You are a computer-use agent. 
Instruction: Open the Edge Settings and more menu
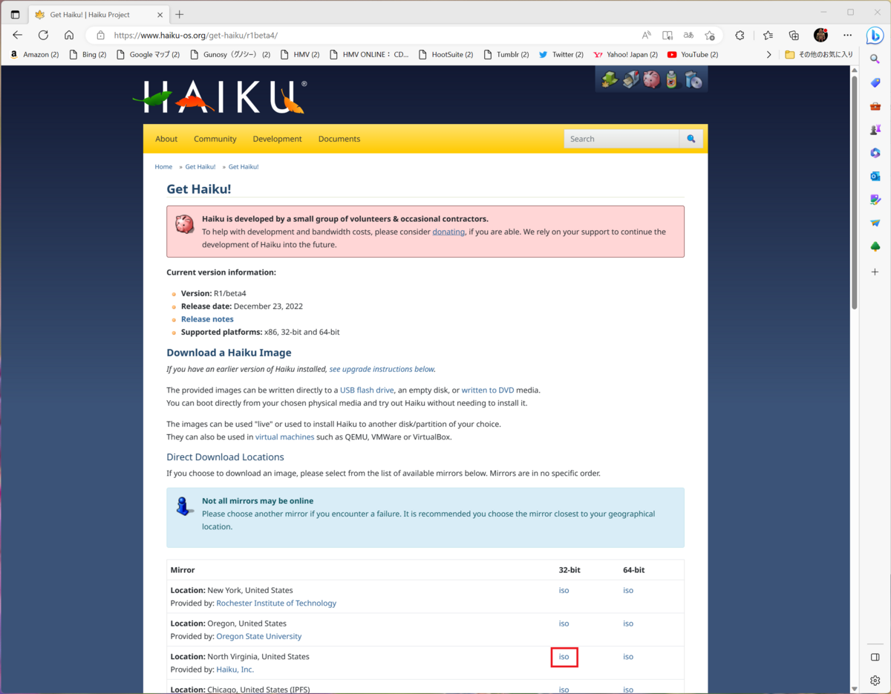coord(847,35)
